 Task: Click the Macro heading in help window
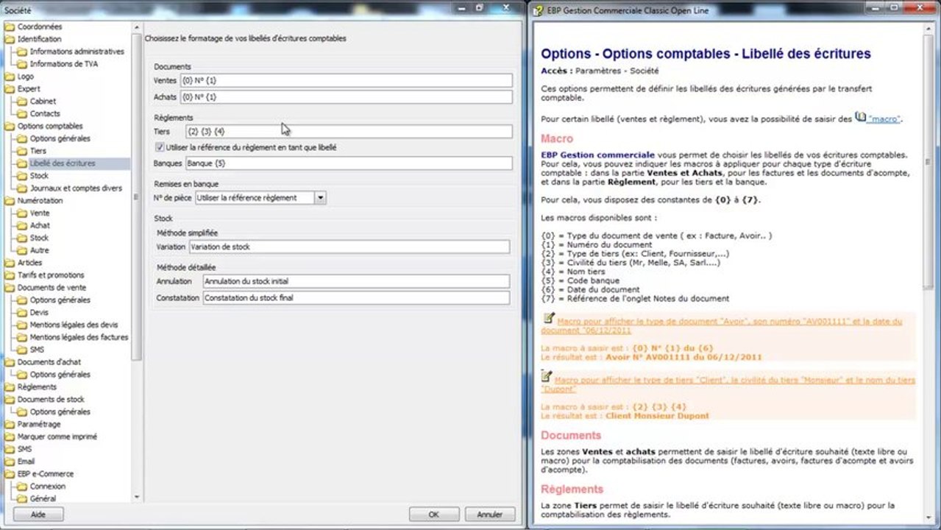point(557,138)
